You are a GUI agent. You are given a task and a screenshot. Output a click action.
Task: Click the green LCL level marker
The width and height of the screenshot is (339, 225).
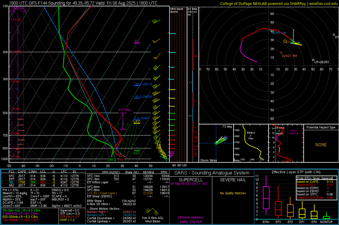pyautogui.click(x=137, y=153)
